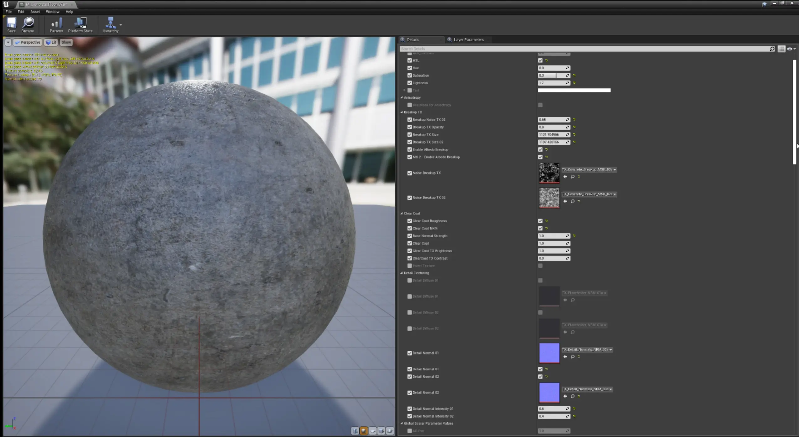Image resolution: width=799 pixels, height=437 pixels.
Task: Open the material Hierarchy view
Action: tap(110, 25)
